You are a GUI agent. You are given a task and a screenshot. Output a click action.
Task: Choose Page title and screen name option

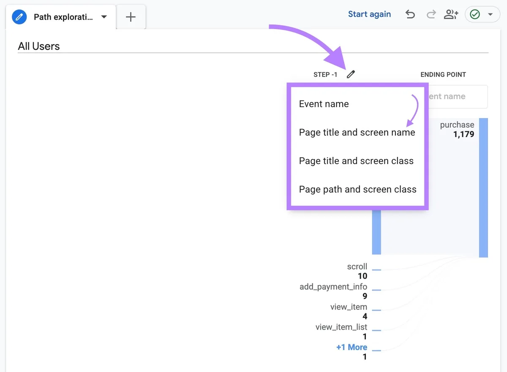[x=357, y=132]
